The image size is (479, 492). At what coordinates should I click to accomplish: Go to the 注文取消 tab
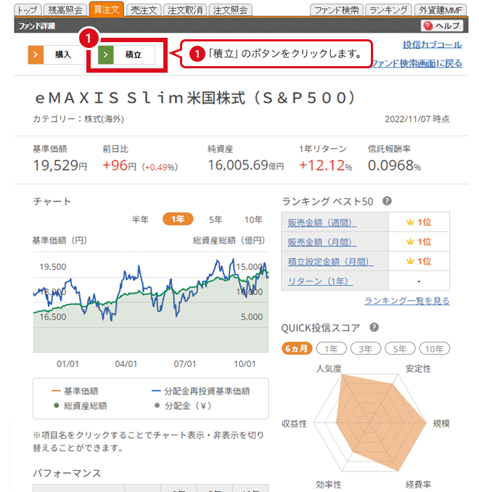click(185, 10)
